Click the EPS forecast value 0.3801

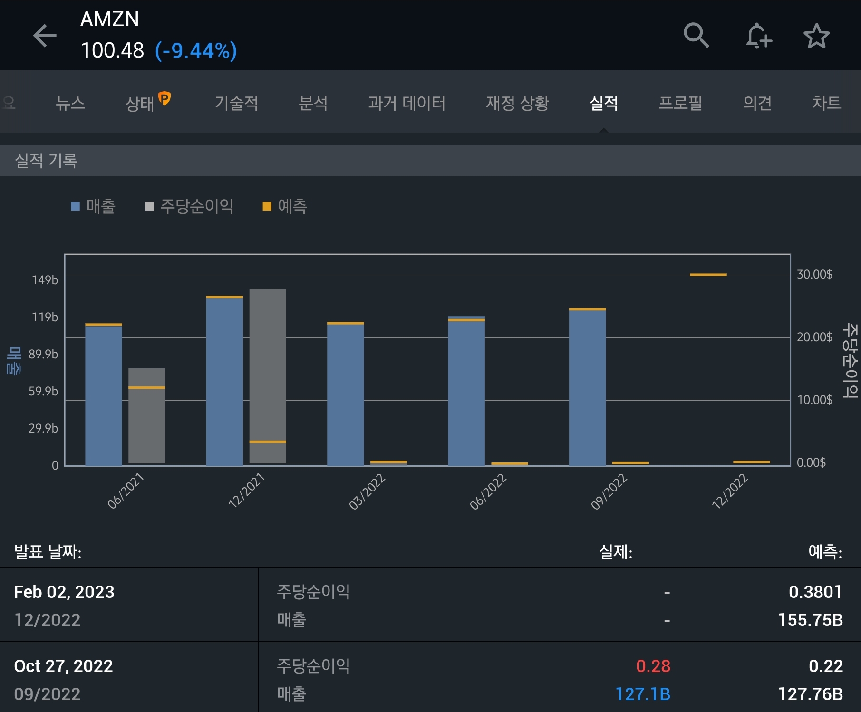(815, 592)
